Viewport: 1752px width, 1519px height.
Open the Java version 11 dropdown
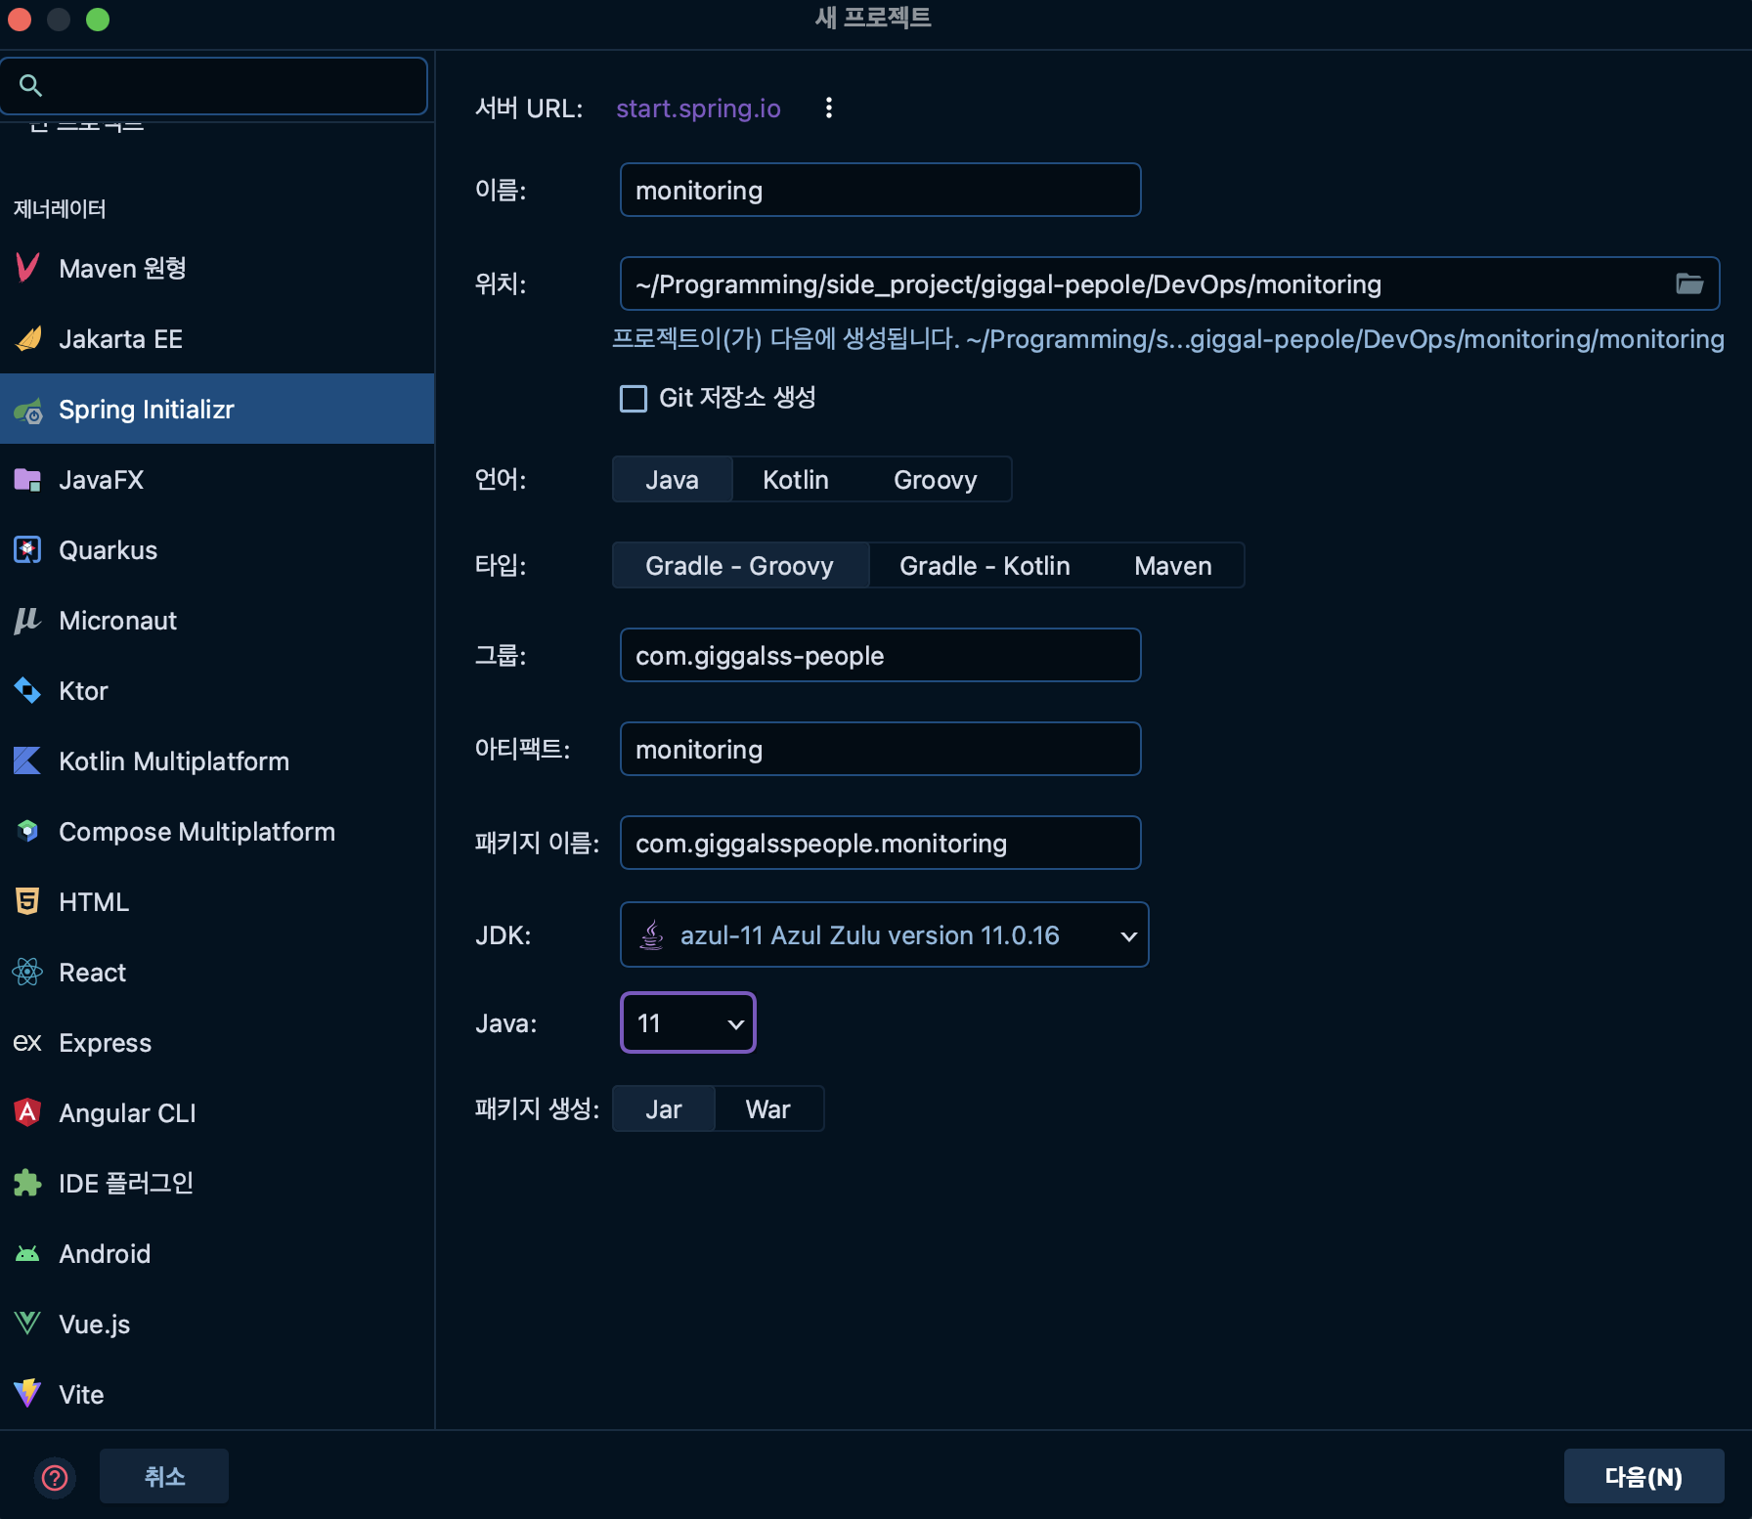(688, 1023)
